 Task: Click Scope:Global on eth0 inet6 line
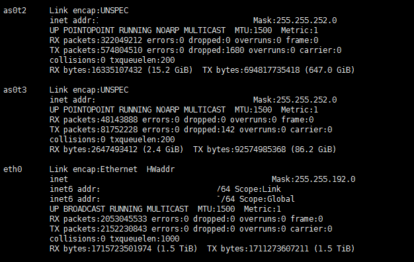coord(267,199)
